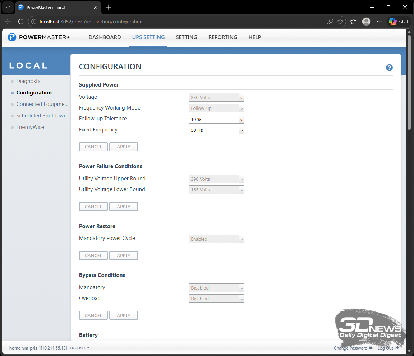Refresh the browser page
Viewport: 414px width, 356px height.
(21, 22)
